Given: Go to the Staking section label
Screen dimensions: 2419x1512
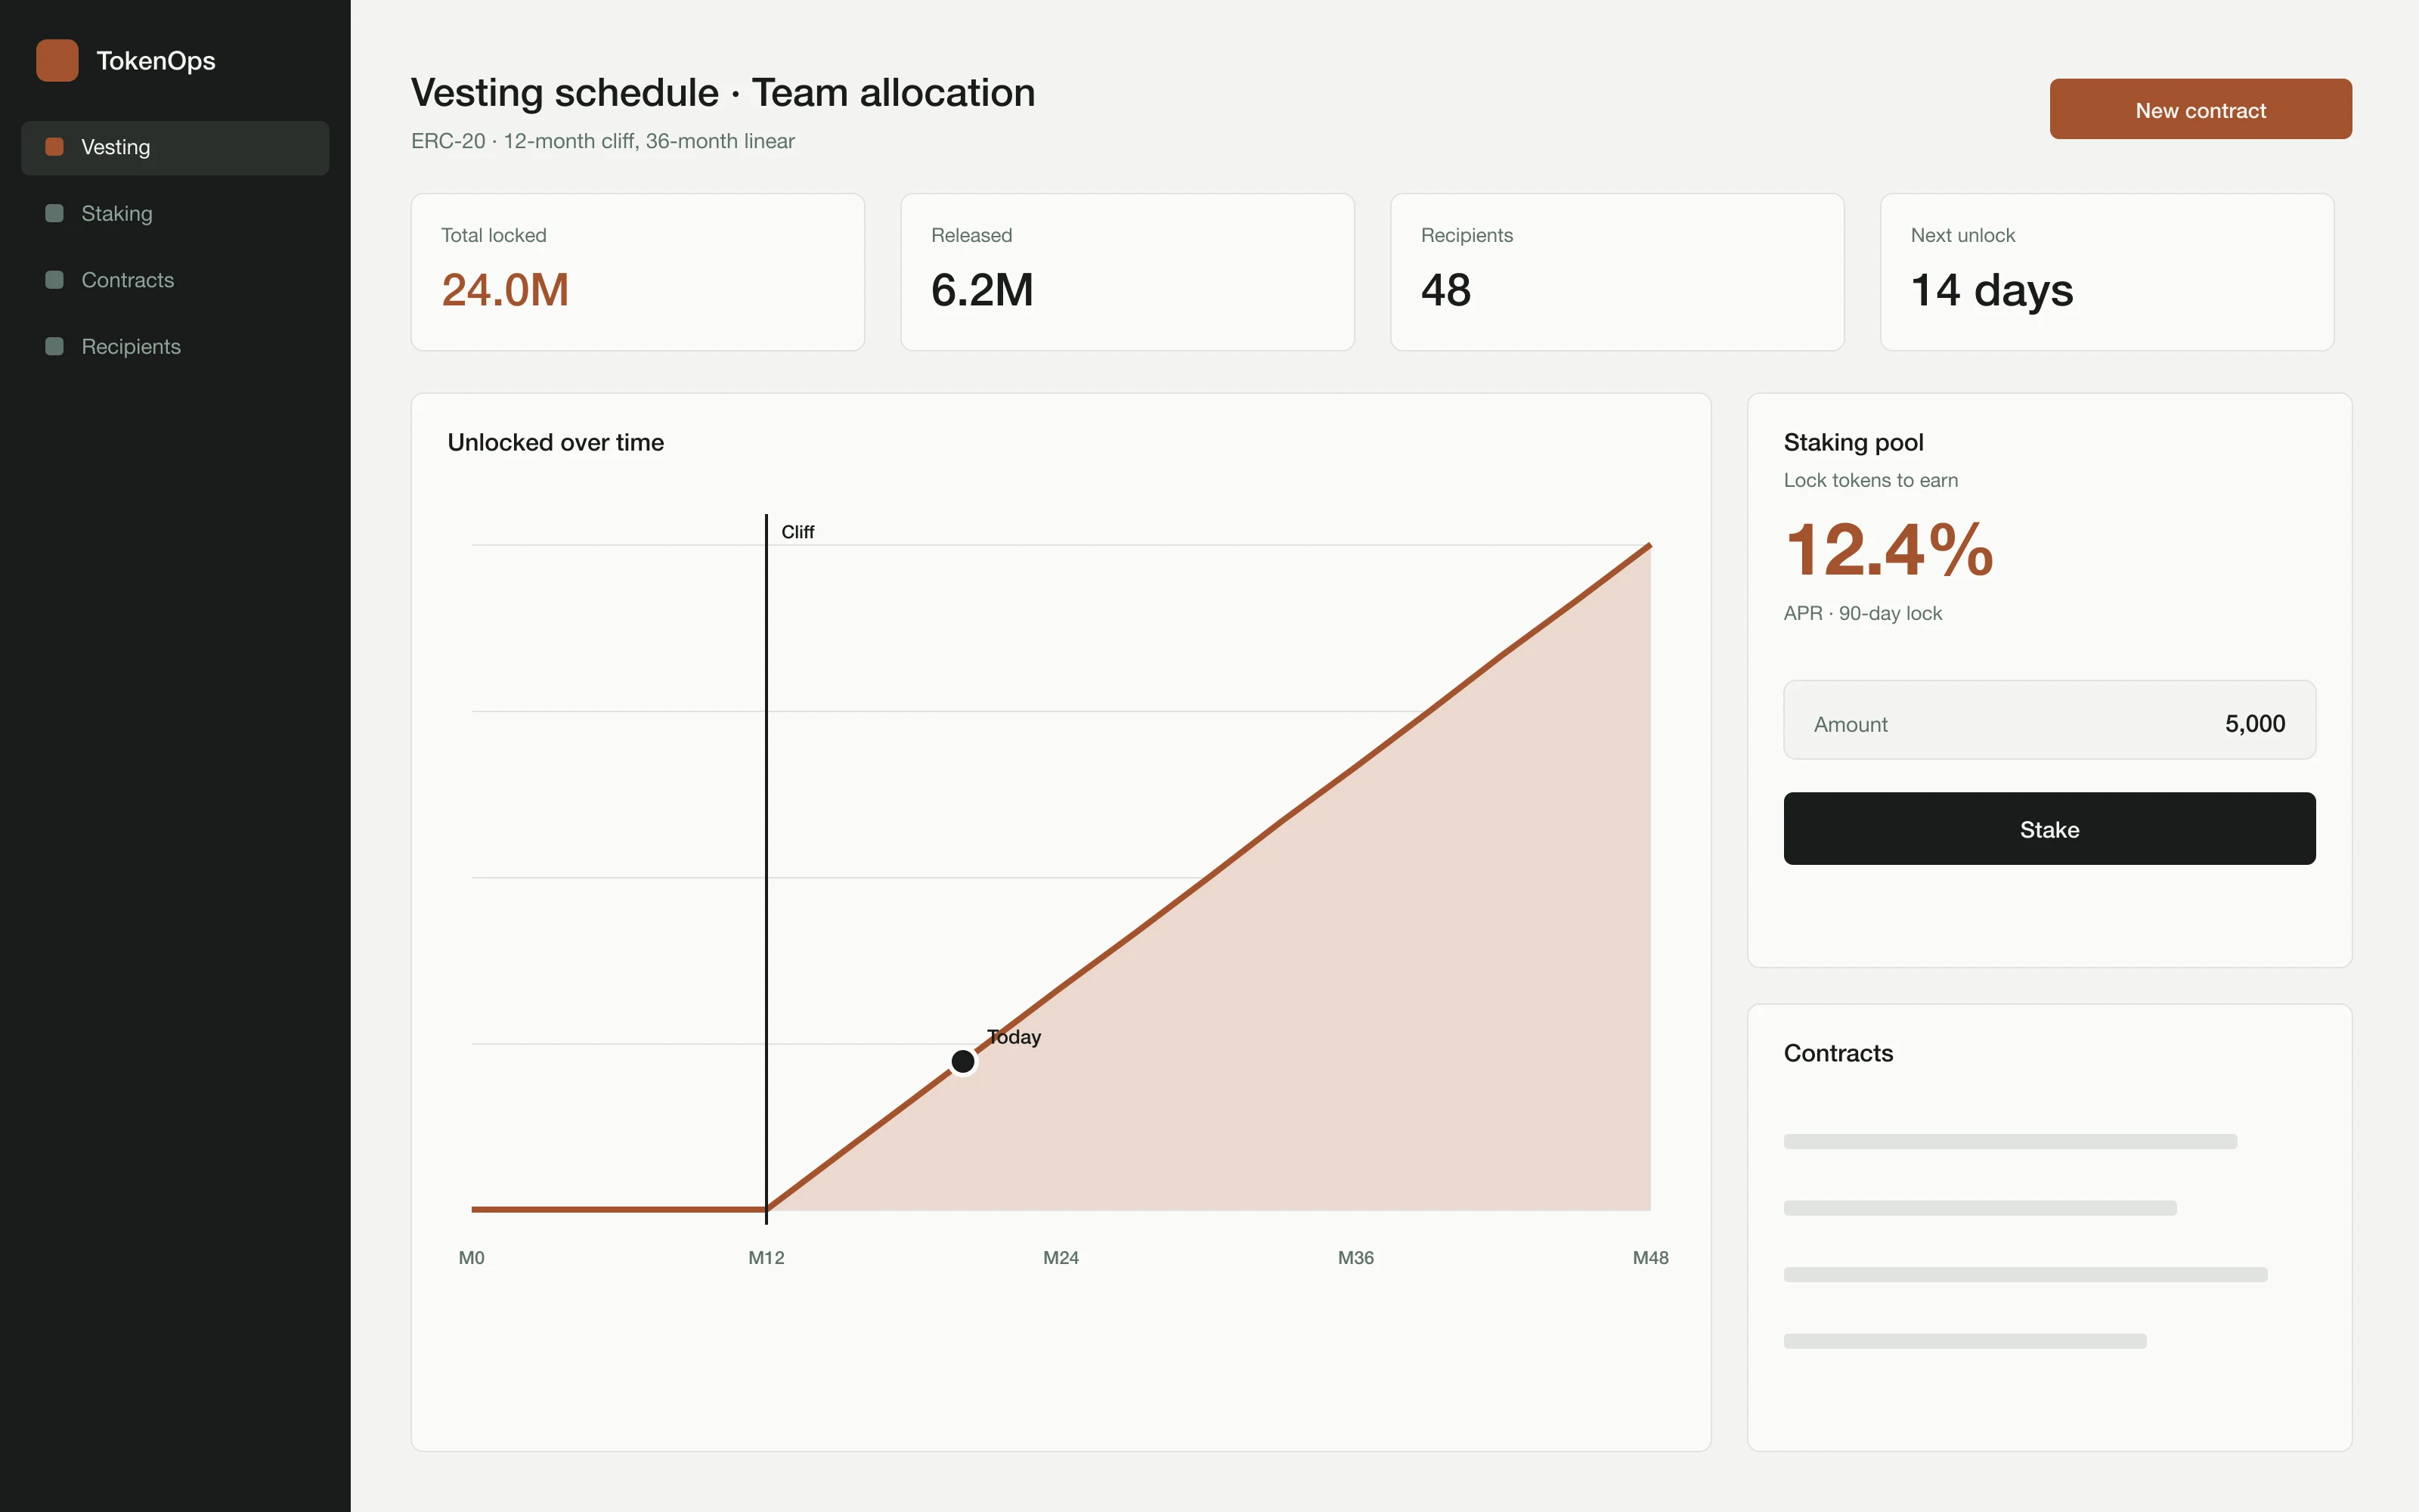Looking at the screenshot, I should pyautogui.click(x=117, y=213).
